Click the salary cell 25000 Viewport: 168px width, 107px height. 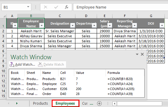pos(105,46)
